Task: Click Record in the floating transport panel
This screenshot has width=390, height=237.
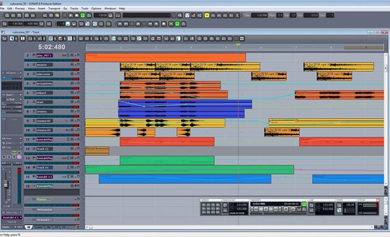Action: point(286,209)
